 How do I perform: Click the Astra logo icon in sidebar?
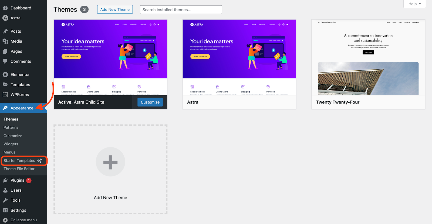(x=5, y=18)
